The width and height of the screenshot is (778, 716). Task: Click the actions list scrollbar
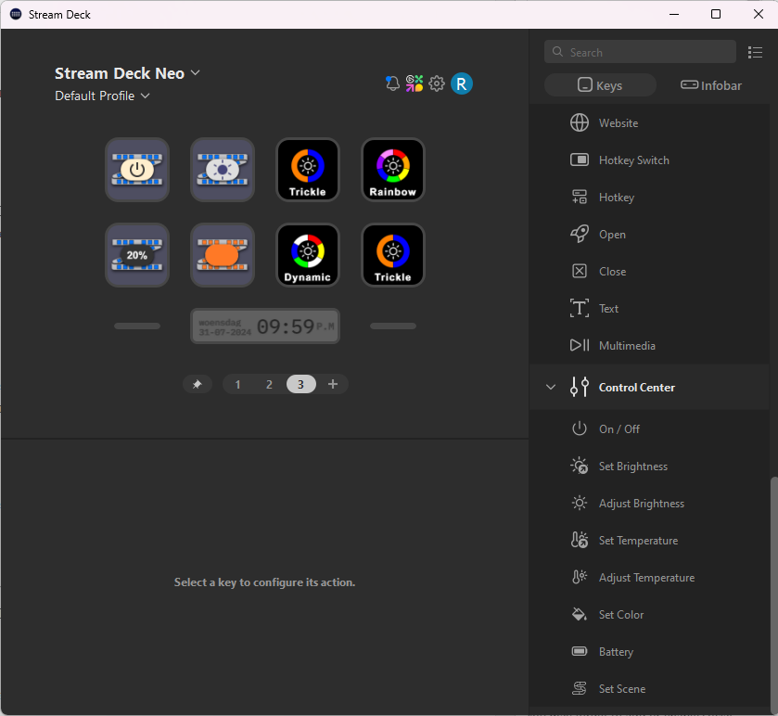[773, 595]
